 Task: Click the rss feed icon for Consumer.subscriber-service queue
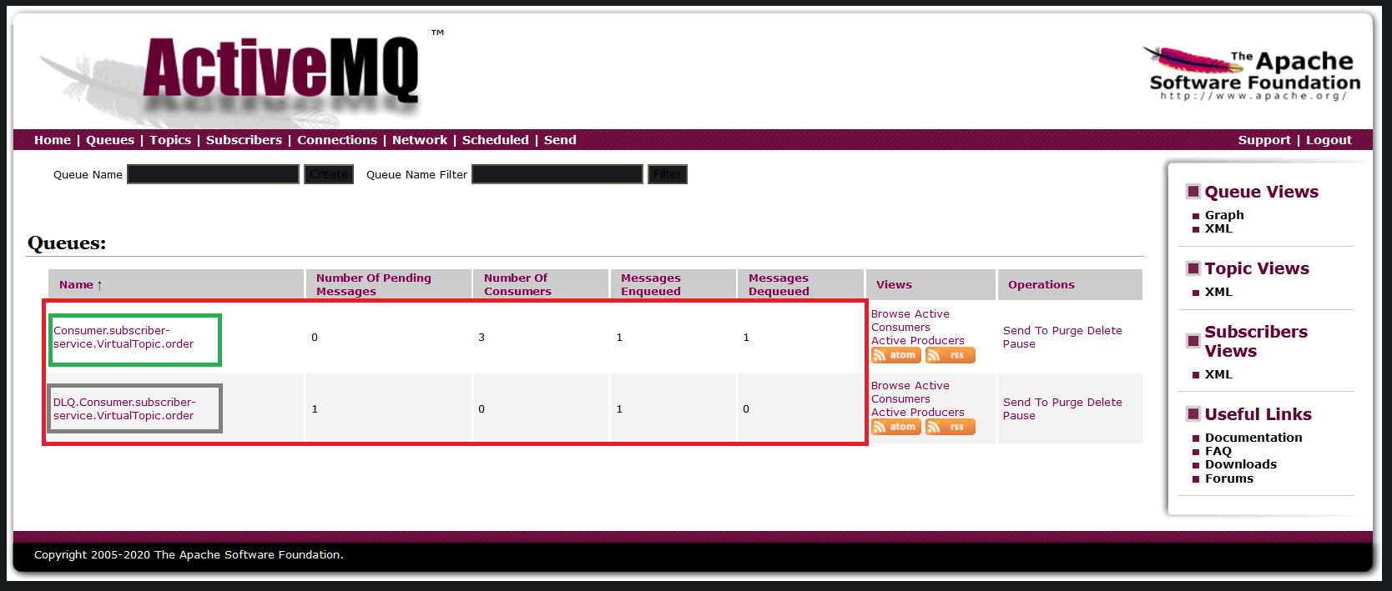click(x=950, y=355)
